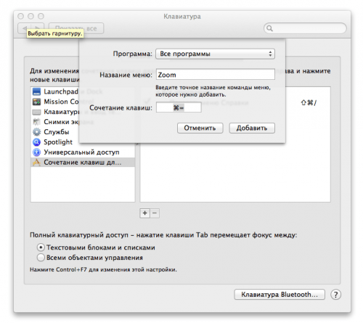Open the Программа dropdown
The image size is (363, 323).
215,54
